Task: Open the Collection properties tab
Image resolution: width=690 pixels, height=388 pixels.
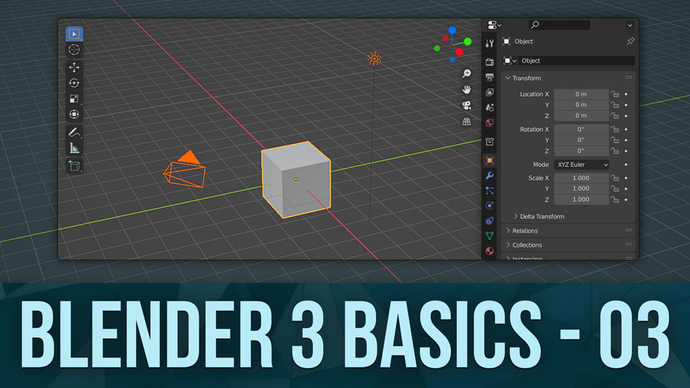Action: pos(490,141)
